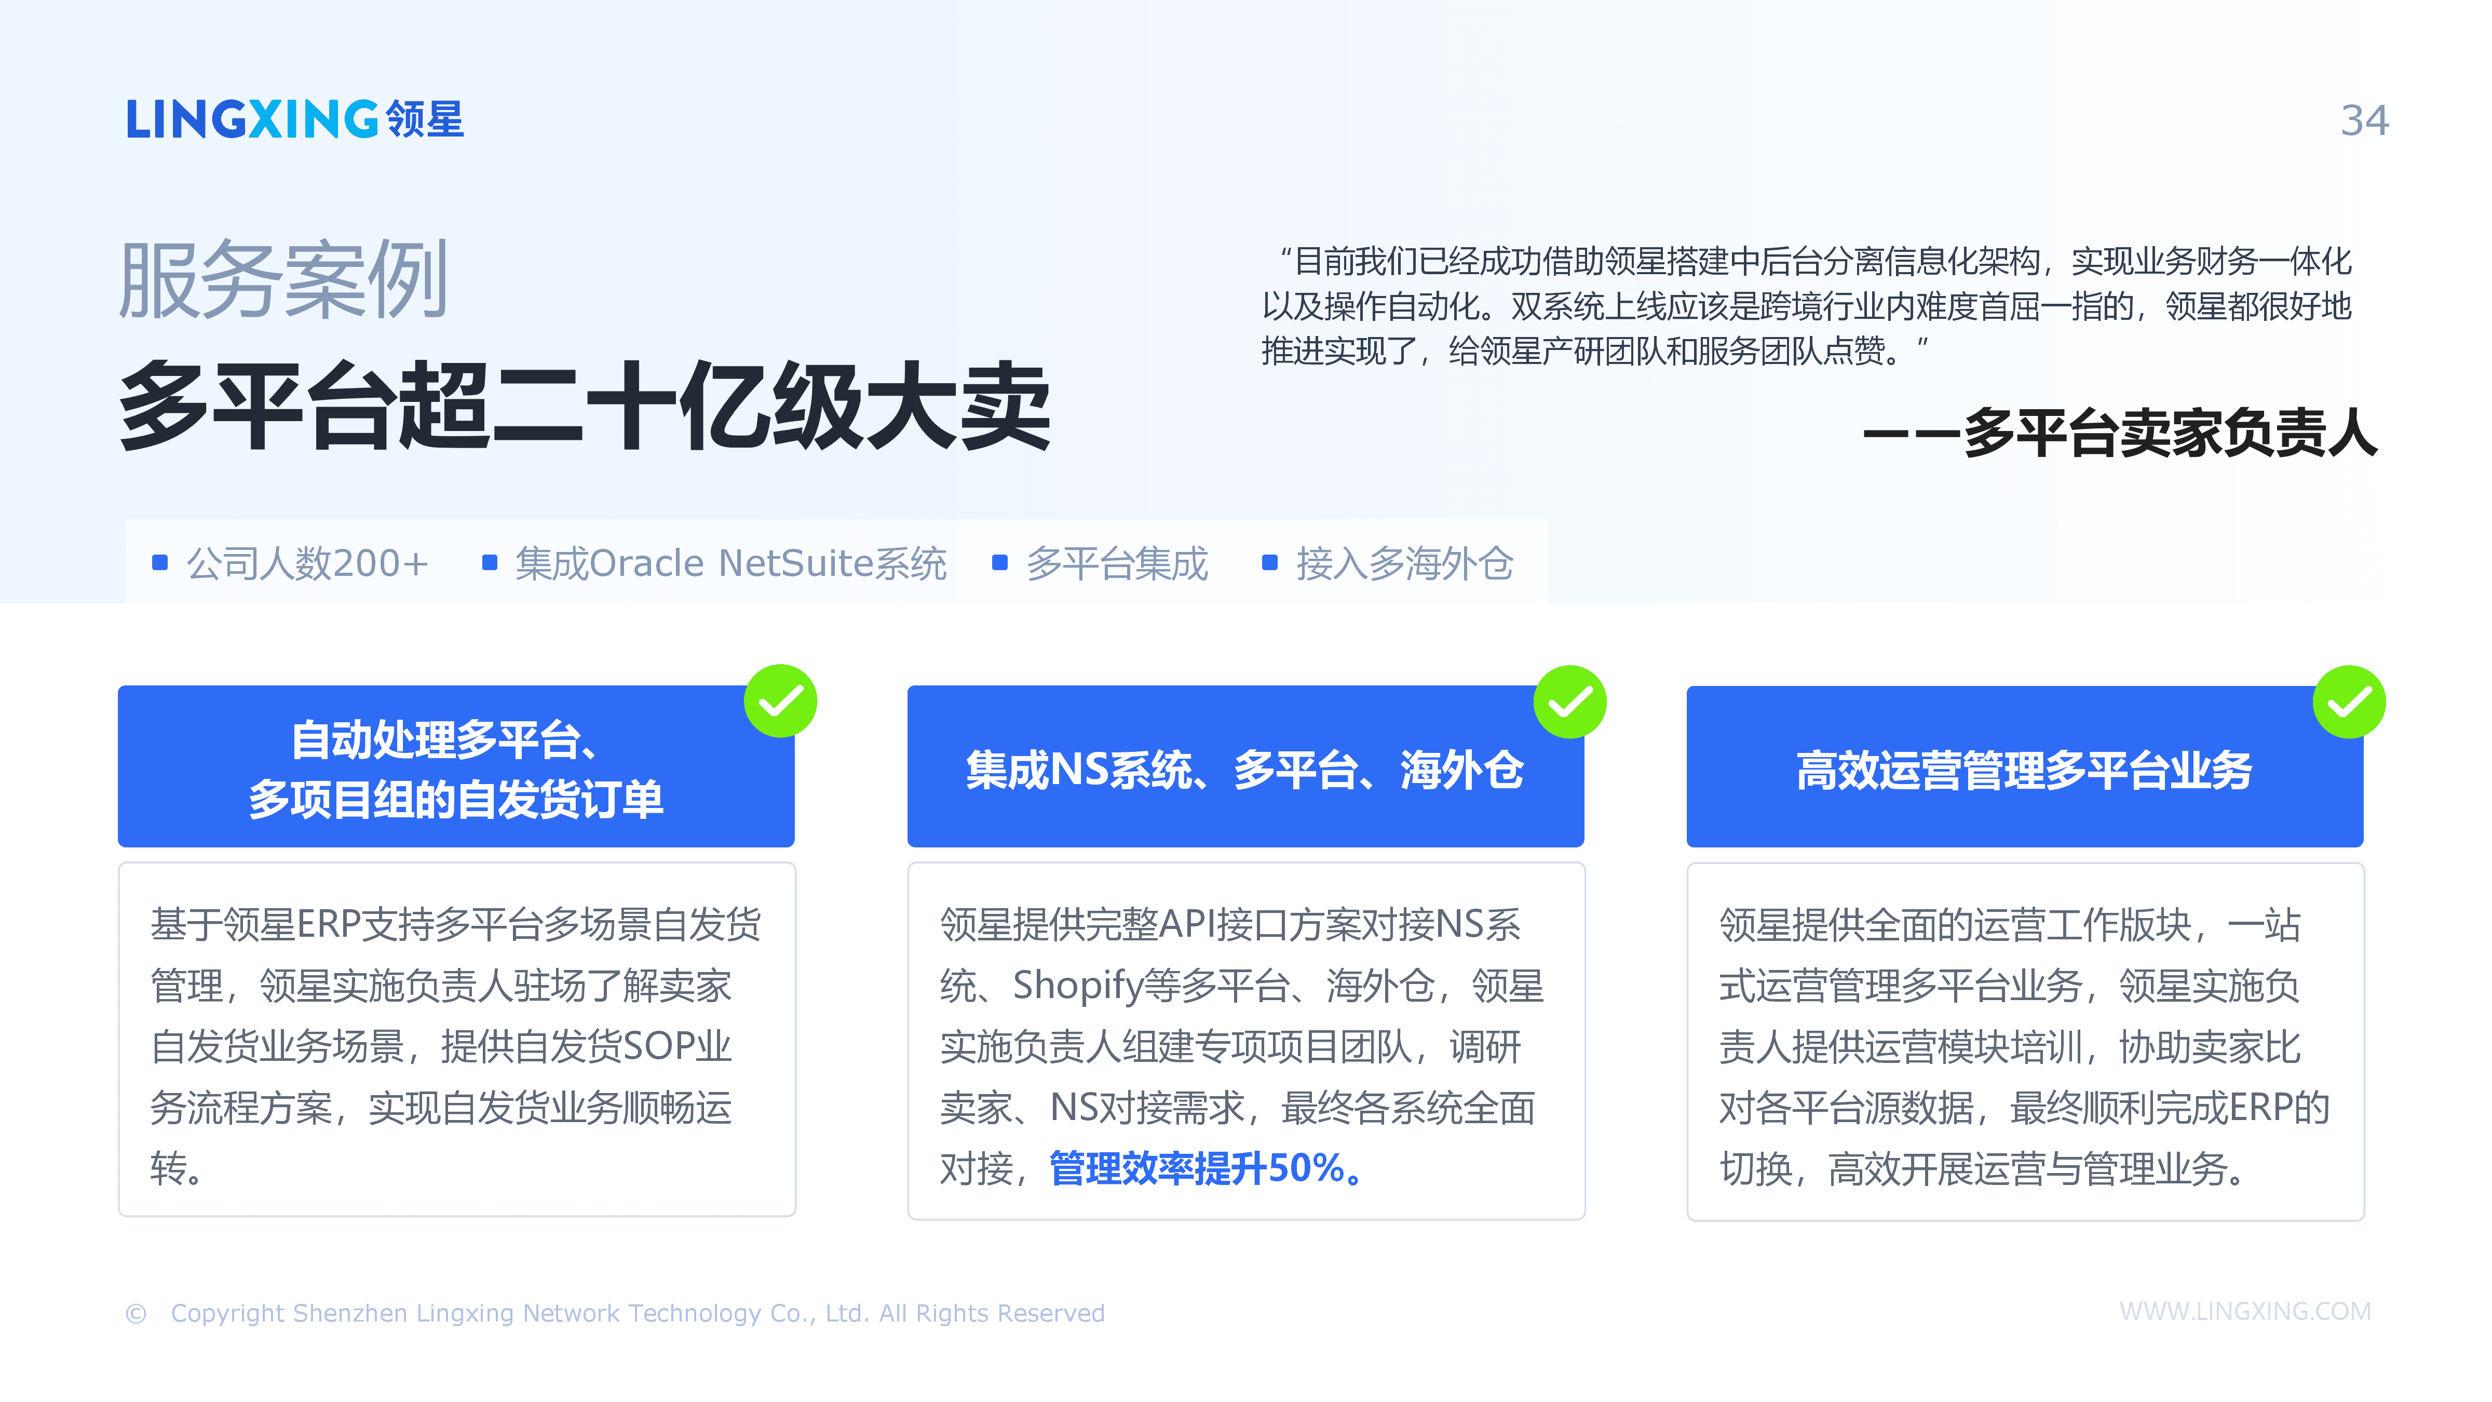Click the title 多平台超二十亿级大卖
This screenshot has height=1402, width=2492.
(584, 407)
